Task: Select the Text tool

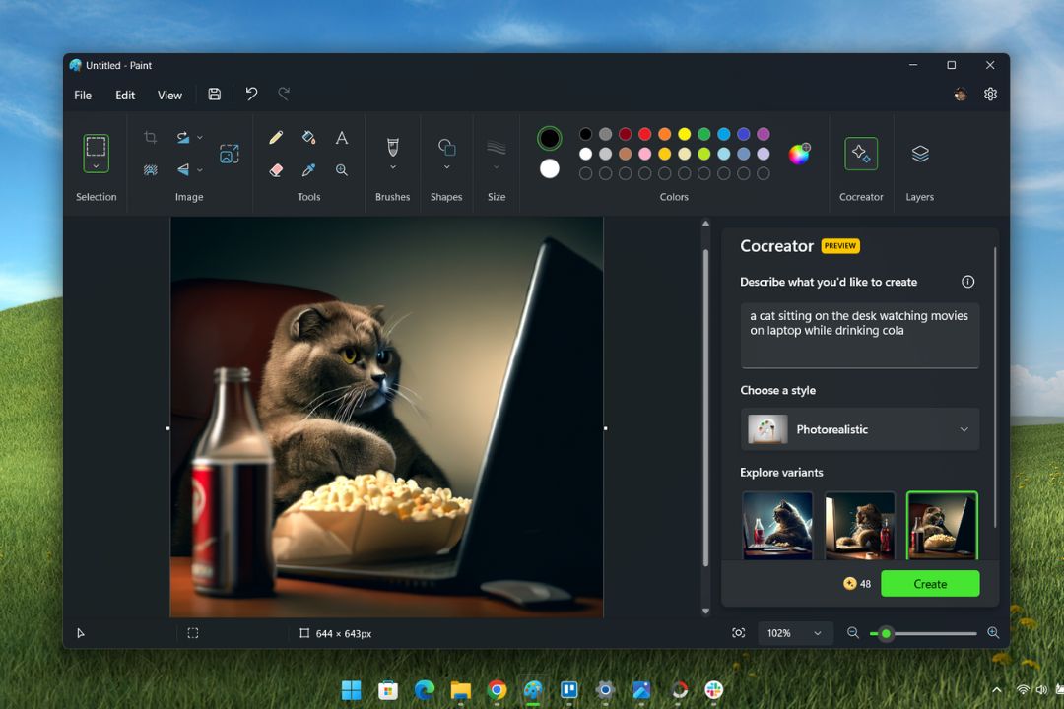Action: [342, 138]
